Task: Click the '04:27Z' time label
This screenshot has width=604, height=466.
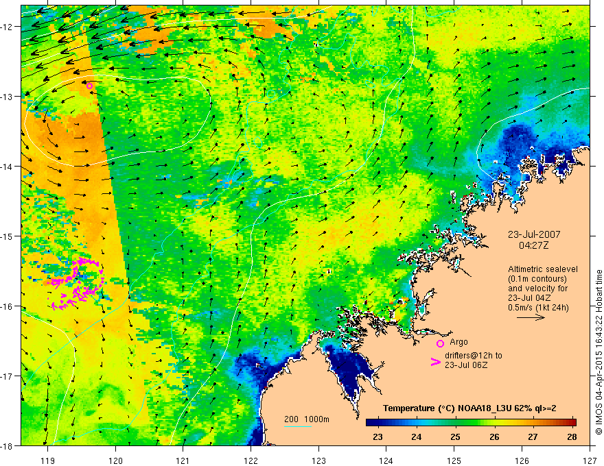Action: [534, 245]
